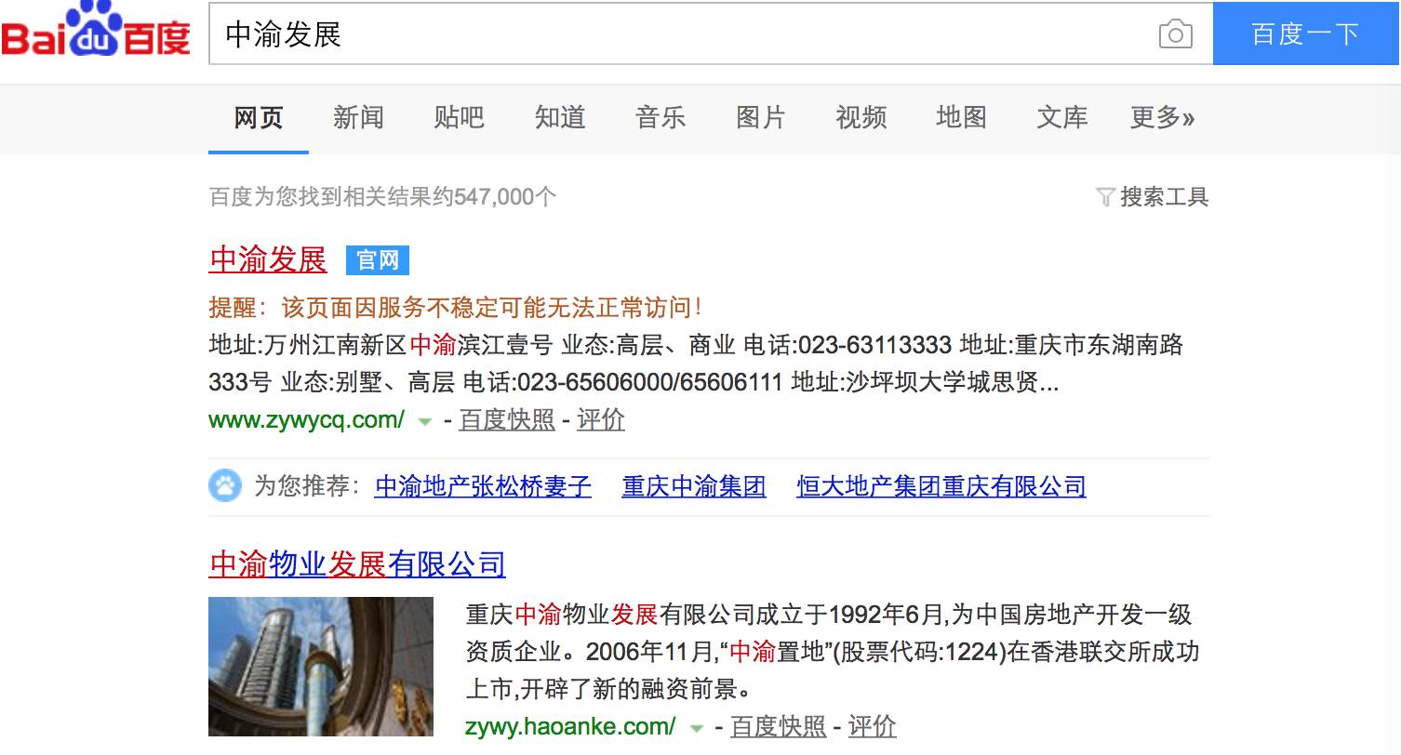
Task: Open 百度快照 for www.zywycq.com result
Action: click(507, 420)
